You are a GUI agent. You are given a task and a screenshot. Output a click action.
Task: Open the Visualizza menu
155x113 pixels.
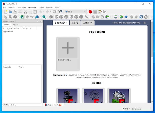22,8
